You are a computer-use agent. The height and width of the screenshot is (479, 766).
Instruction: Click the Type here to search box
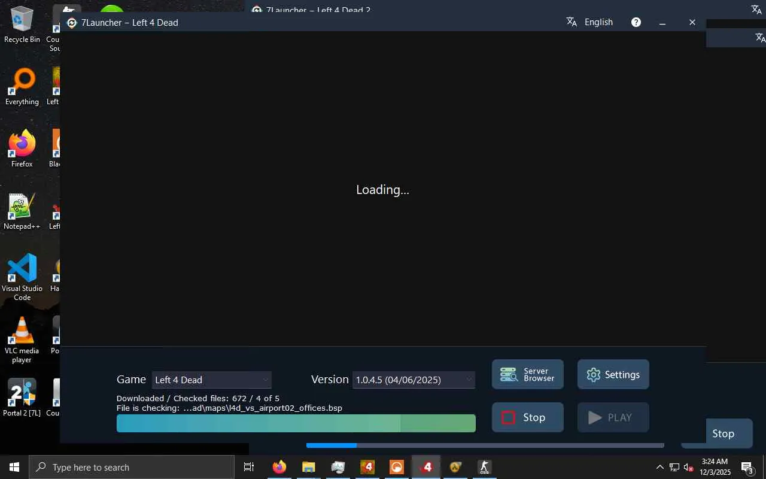132,467
